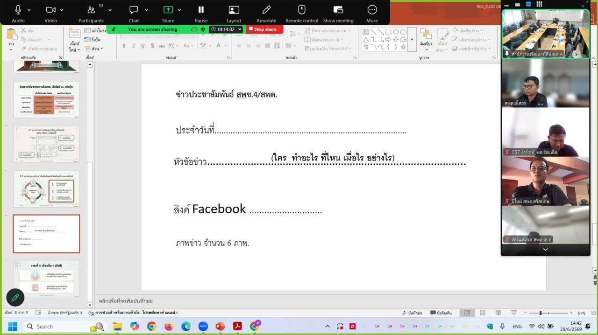Click Arrange (จัดเรียง) button
The image size is (598, 335).
click(x=426, y=40)
